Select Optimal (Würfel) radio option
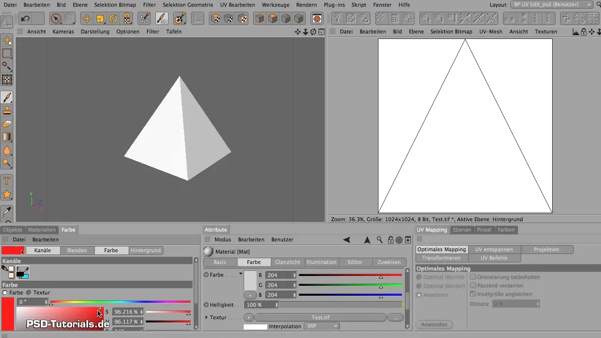This screenshot has height=338, width=601. pyautogui.click(x=419, y=277)
